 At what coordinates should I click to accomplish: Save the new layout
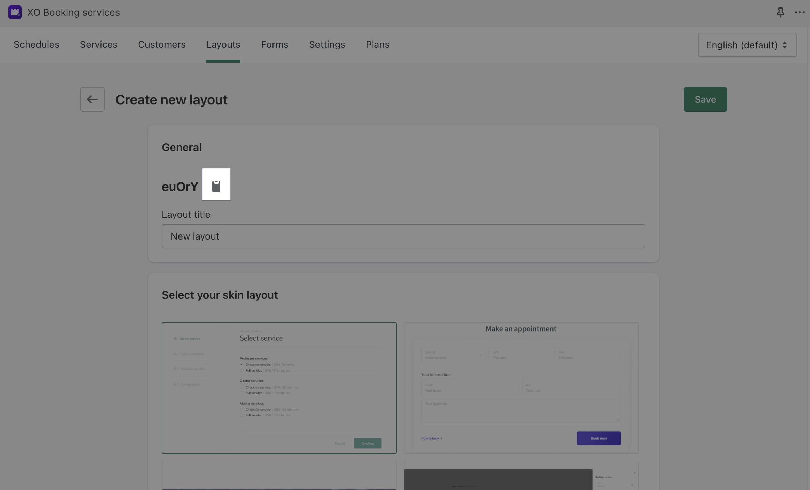705,99
